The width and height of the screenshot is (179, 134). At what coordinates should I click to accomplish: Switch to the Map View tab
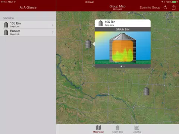tap(98, 129)
